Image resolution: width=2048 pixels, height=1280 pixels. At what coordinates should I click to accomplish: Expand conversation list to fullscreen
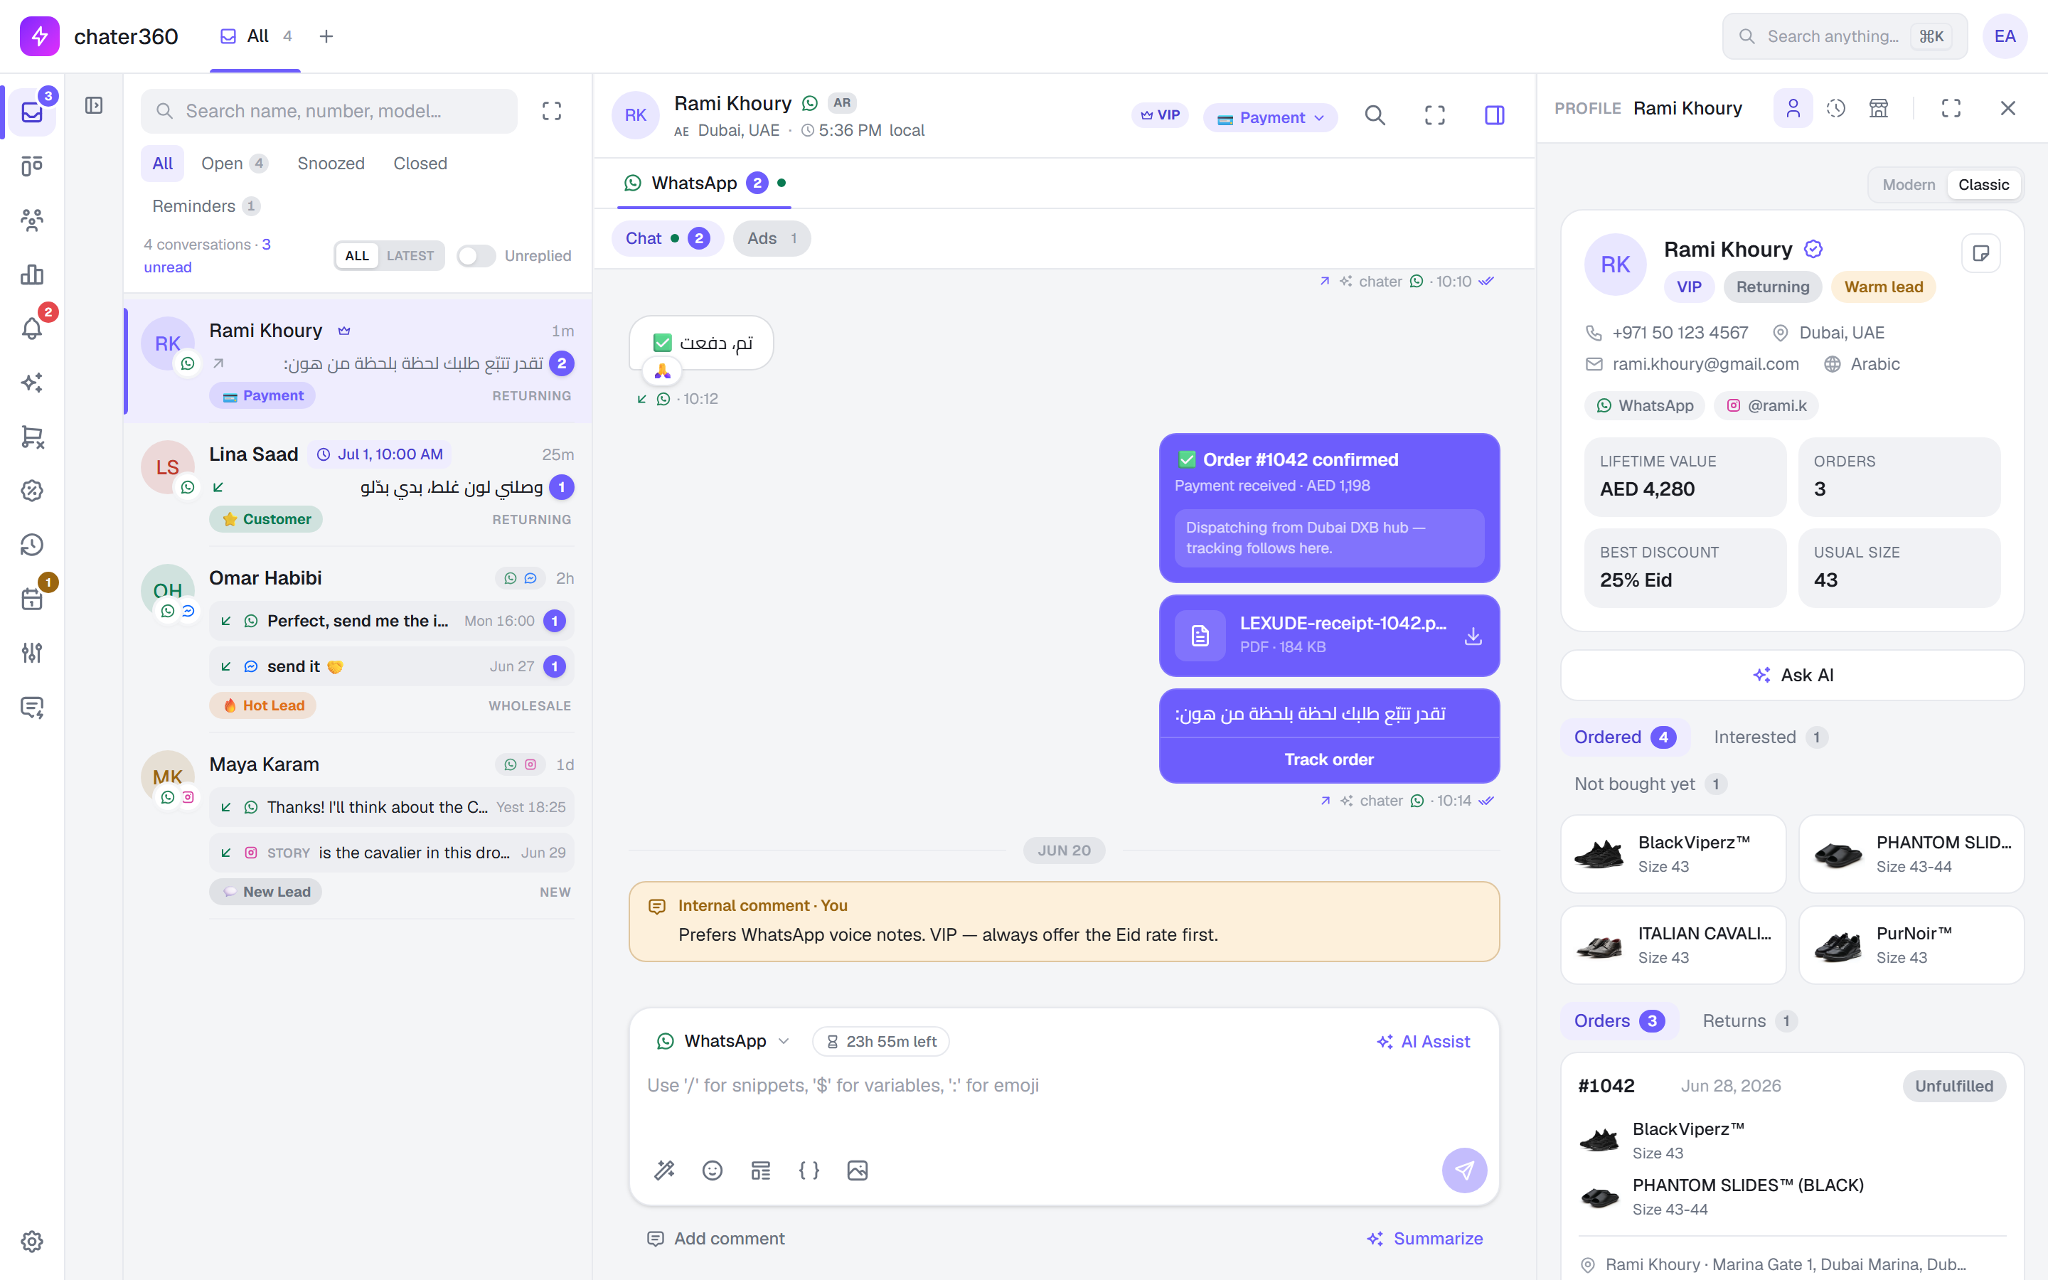[x=552, y=111]
